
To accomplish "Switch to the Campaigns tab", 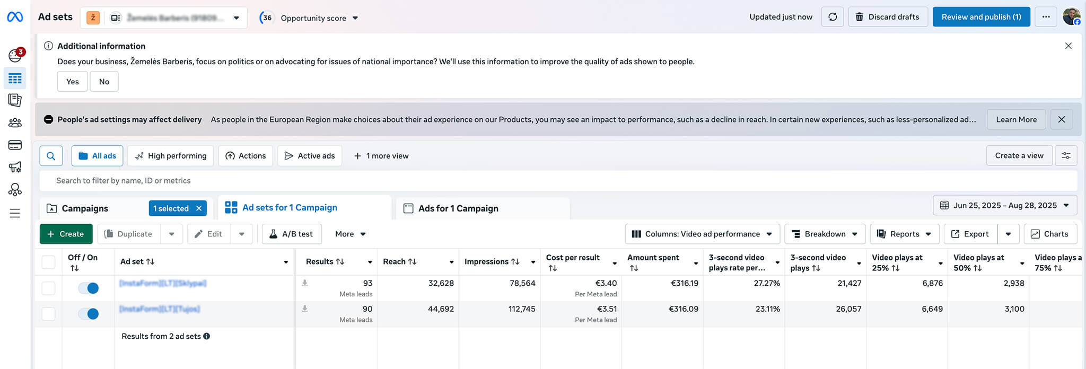I will pyautogui.click(x=85, y=208).
